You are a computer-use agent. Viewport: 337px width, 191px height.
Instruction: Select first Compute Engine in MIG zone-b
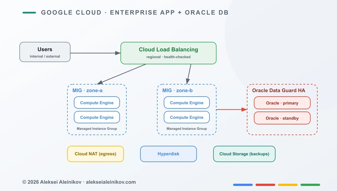(x=187, y=103)
